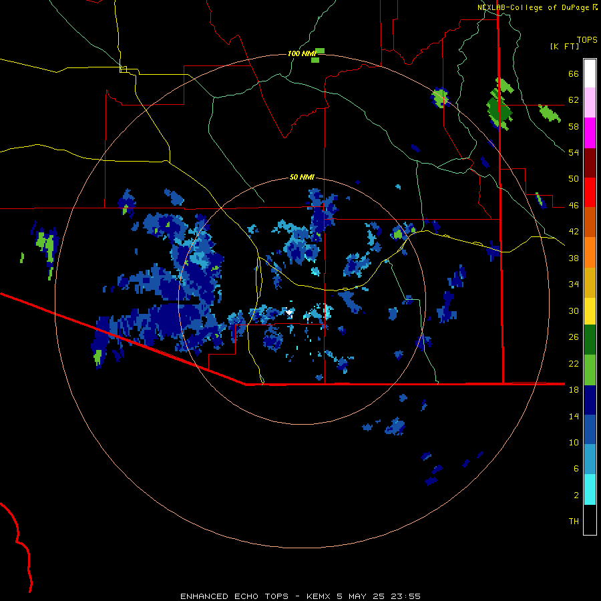Click the dark green echo cell in the northeast
This screenshot has width=601, height=601.
click(x=499, y=111)
